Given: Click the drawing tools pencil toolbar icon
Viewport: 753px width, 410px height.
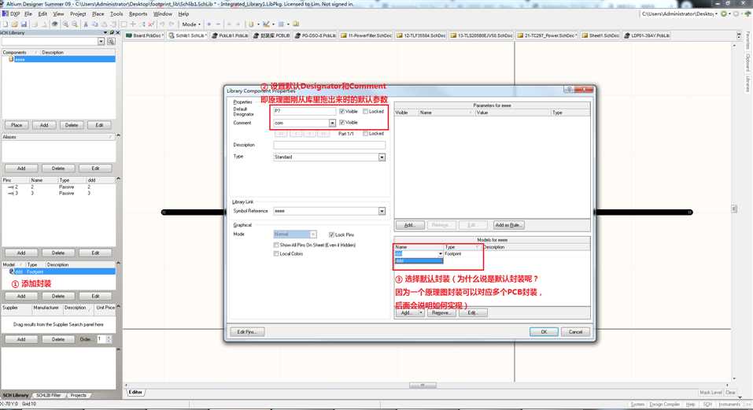Looking at the screenshot, I should click(266, 24).
